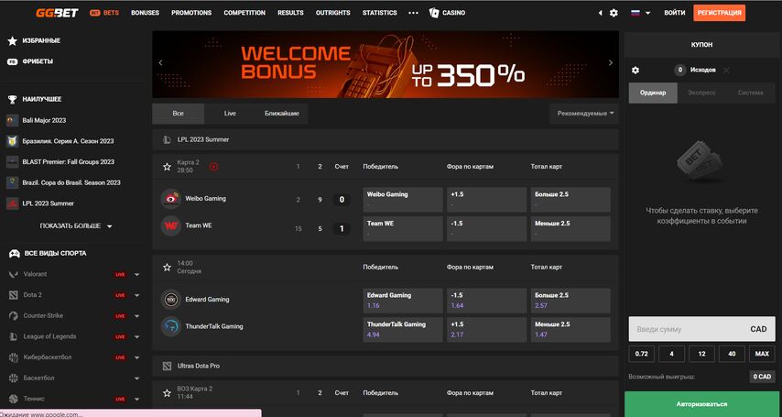This screenshot has height=417, width=782.
Task: Go to previous banner slide arrow
Action: pos(160,63)
